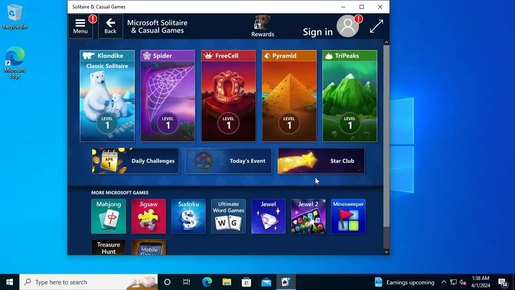Launch Microsoft Edge from taskbar

(207, 282)
